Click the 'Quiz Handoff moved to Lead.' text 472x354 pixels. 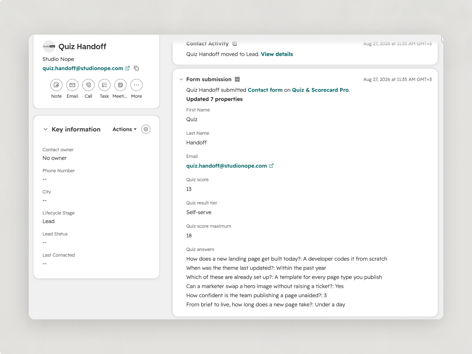[223, 54]
